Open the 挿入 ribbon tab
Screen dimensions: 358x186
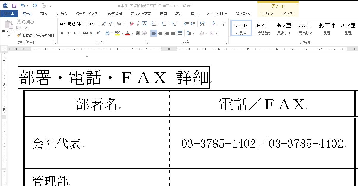pos(44,13)
